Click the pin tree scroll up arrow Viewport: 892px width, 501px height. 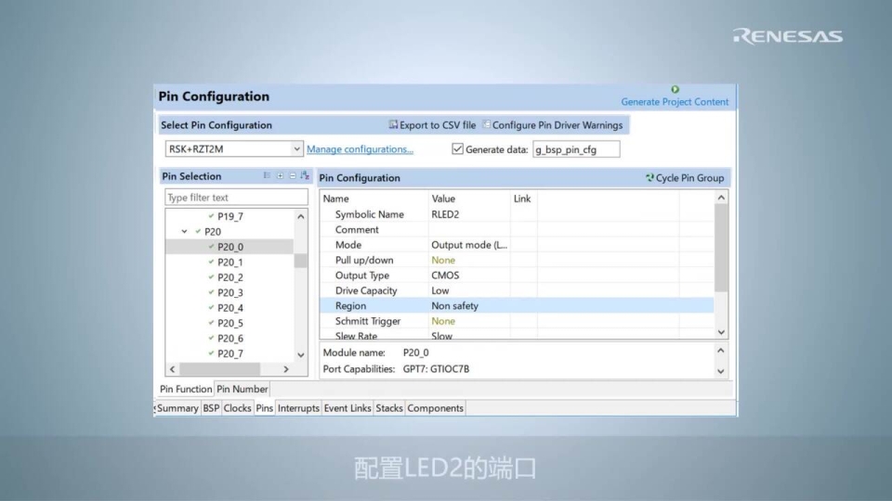(x=301, y=216)
